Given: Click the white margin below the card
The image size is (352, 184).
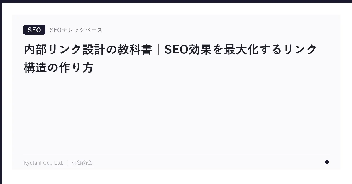Looking at the screenshot, I should click(x=176, y=177).
